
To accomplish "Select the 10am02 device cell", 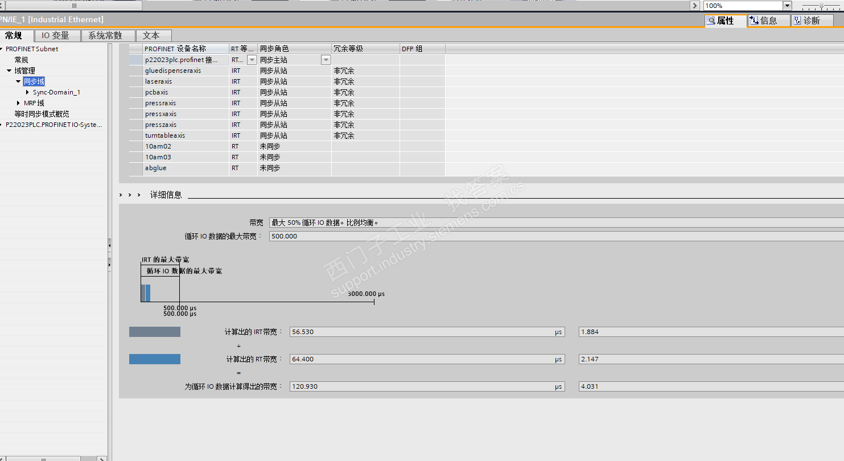I will [186, 146].
